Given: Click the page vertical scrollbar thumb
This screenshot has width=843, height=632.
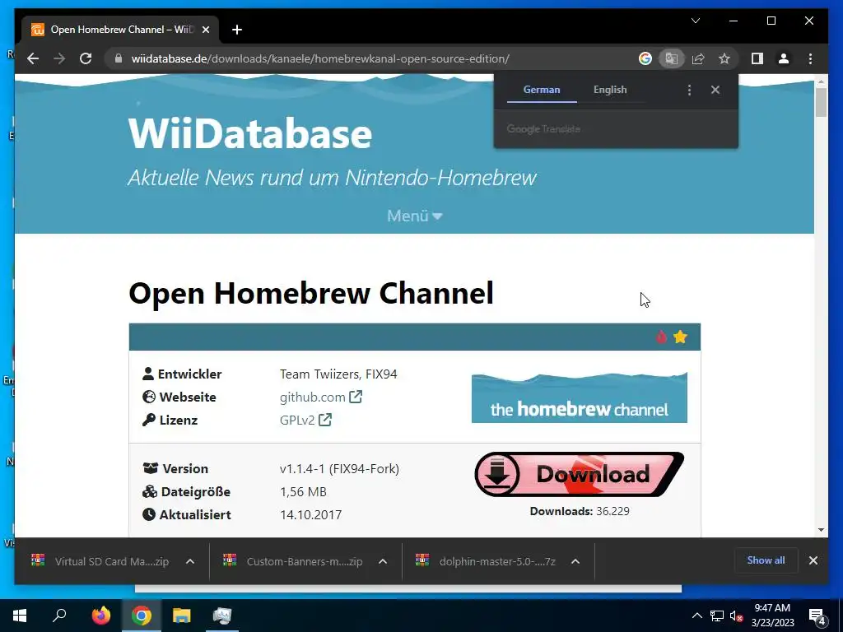Looking at the screenshot, I should click(x=821, y=102).
